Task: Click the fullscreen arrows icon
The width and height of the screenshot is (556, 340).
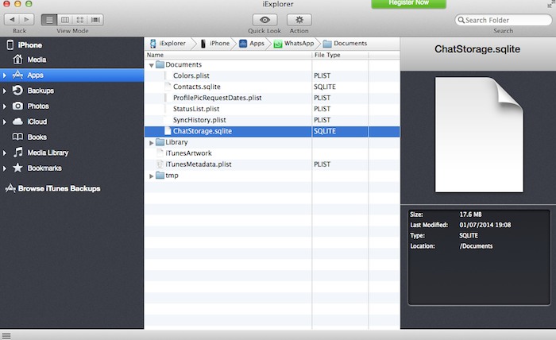Action: coord(550,4)
